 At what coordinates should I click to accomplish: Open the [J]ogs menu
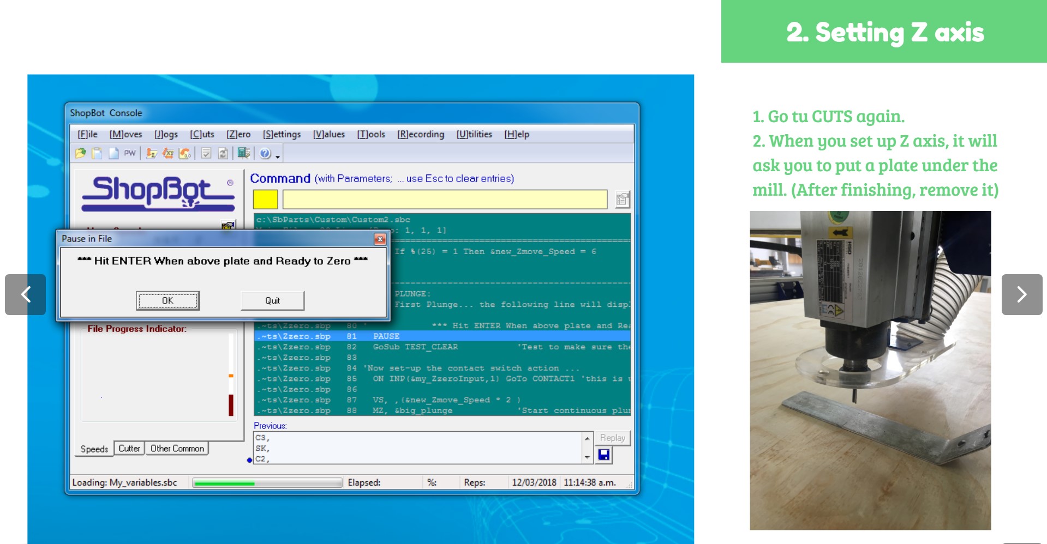166,134
